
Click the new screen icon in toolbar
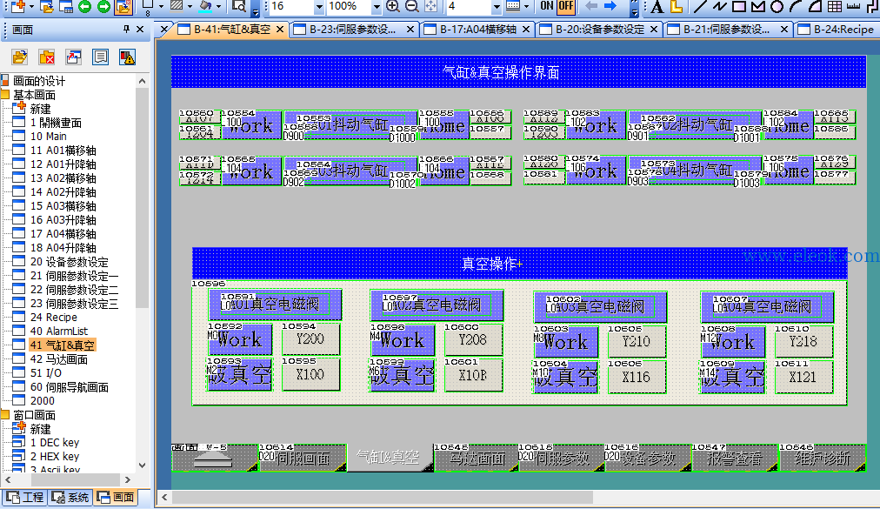(x=18, y=7)
